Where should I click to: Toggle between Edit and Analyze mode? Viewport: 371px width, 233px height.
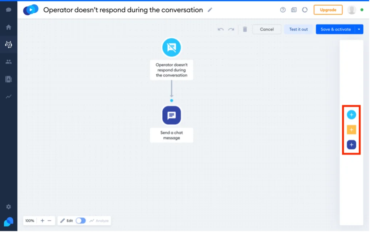pos(81,221)
